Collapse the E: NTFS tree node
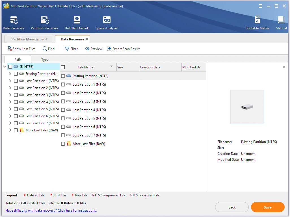This screenshot has width=290, height=217. pos(5,66)
